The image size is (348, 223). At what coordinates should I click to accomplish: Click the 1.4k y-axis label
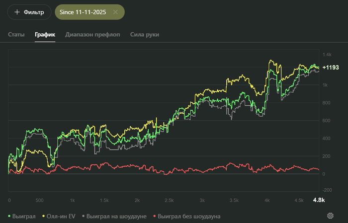coord(327,55)
